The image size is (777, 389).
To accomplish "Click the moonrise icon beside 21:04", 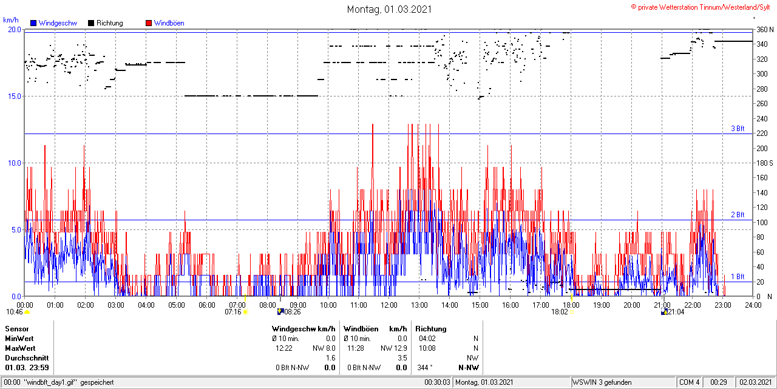I will click(665, 312).
